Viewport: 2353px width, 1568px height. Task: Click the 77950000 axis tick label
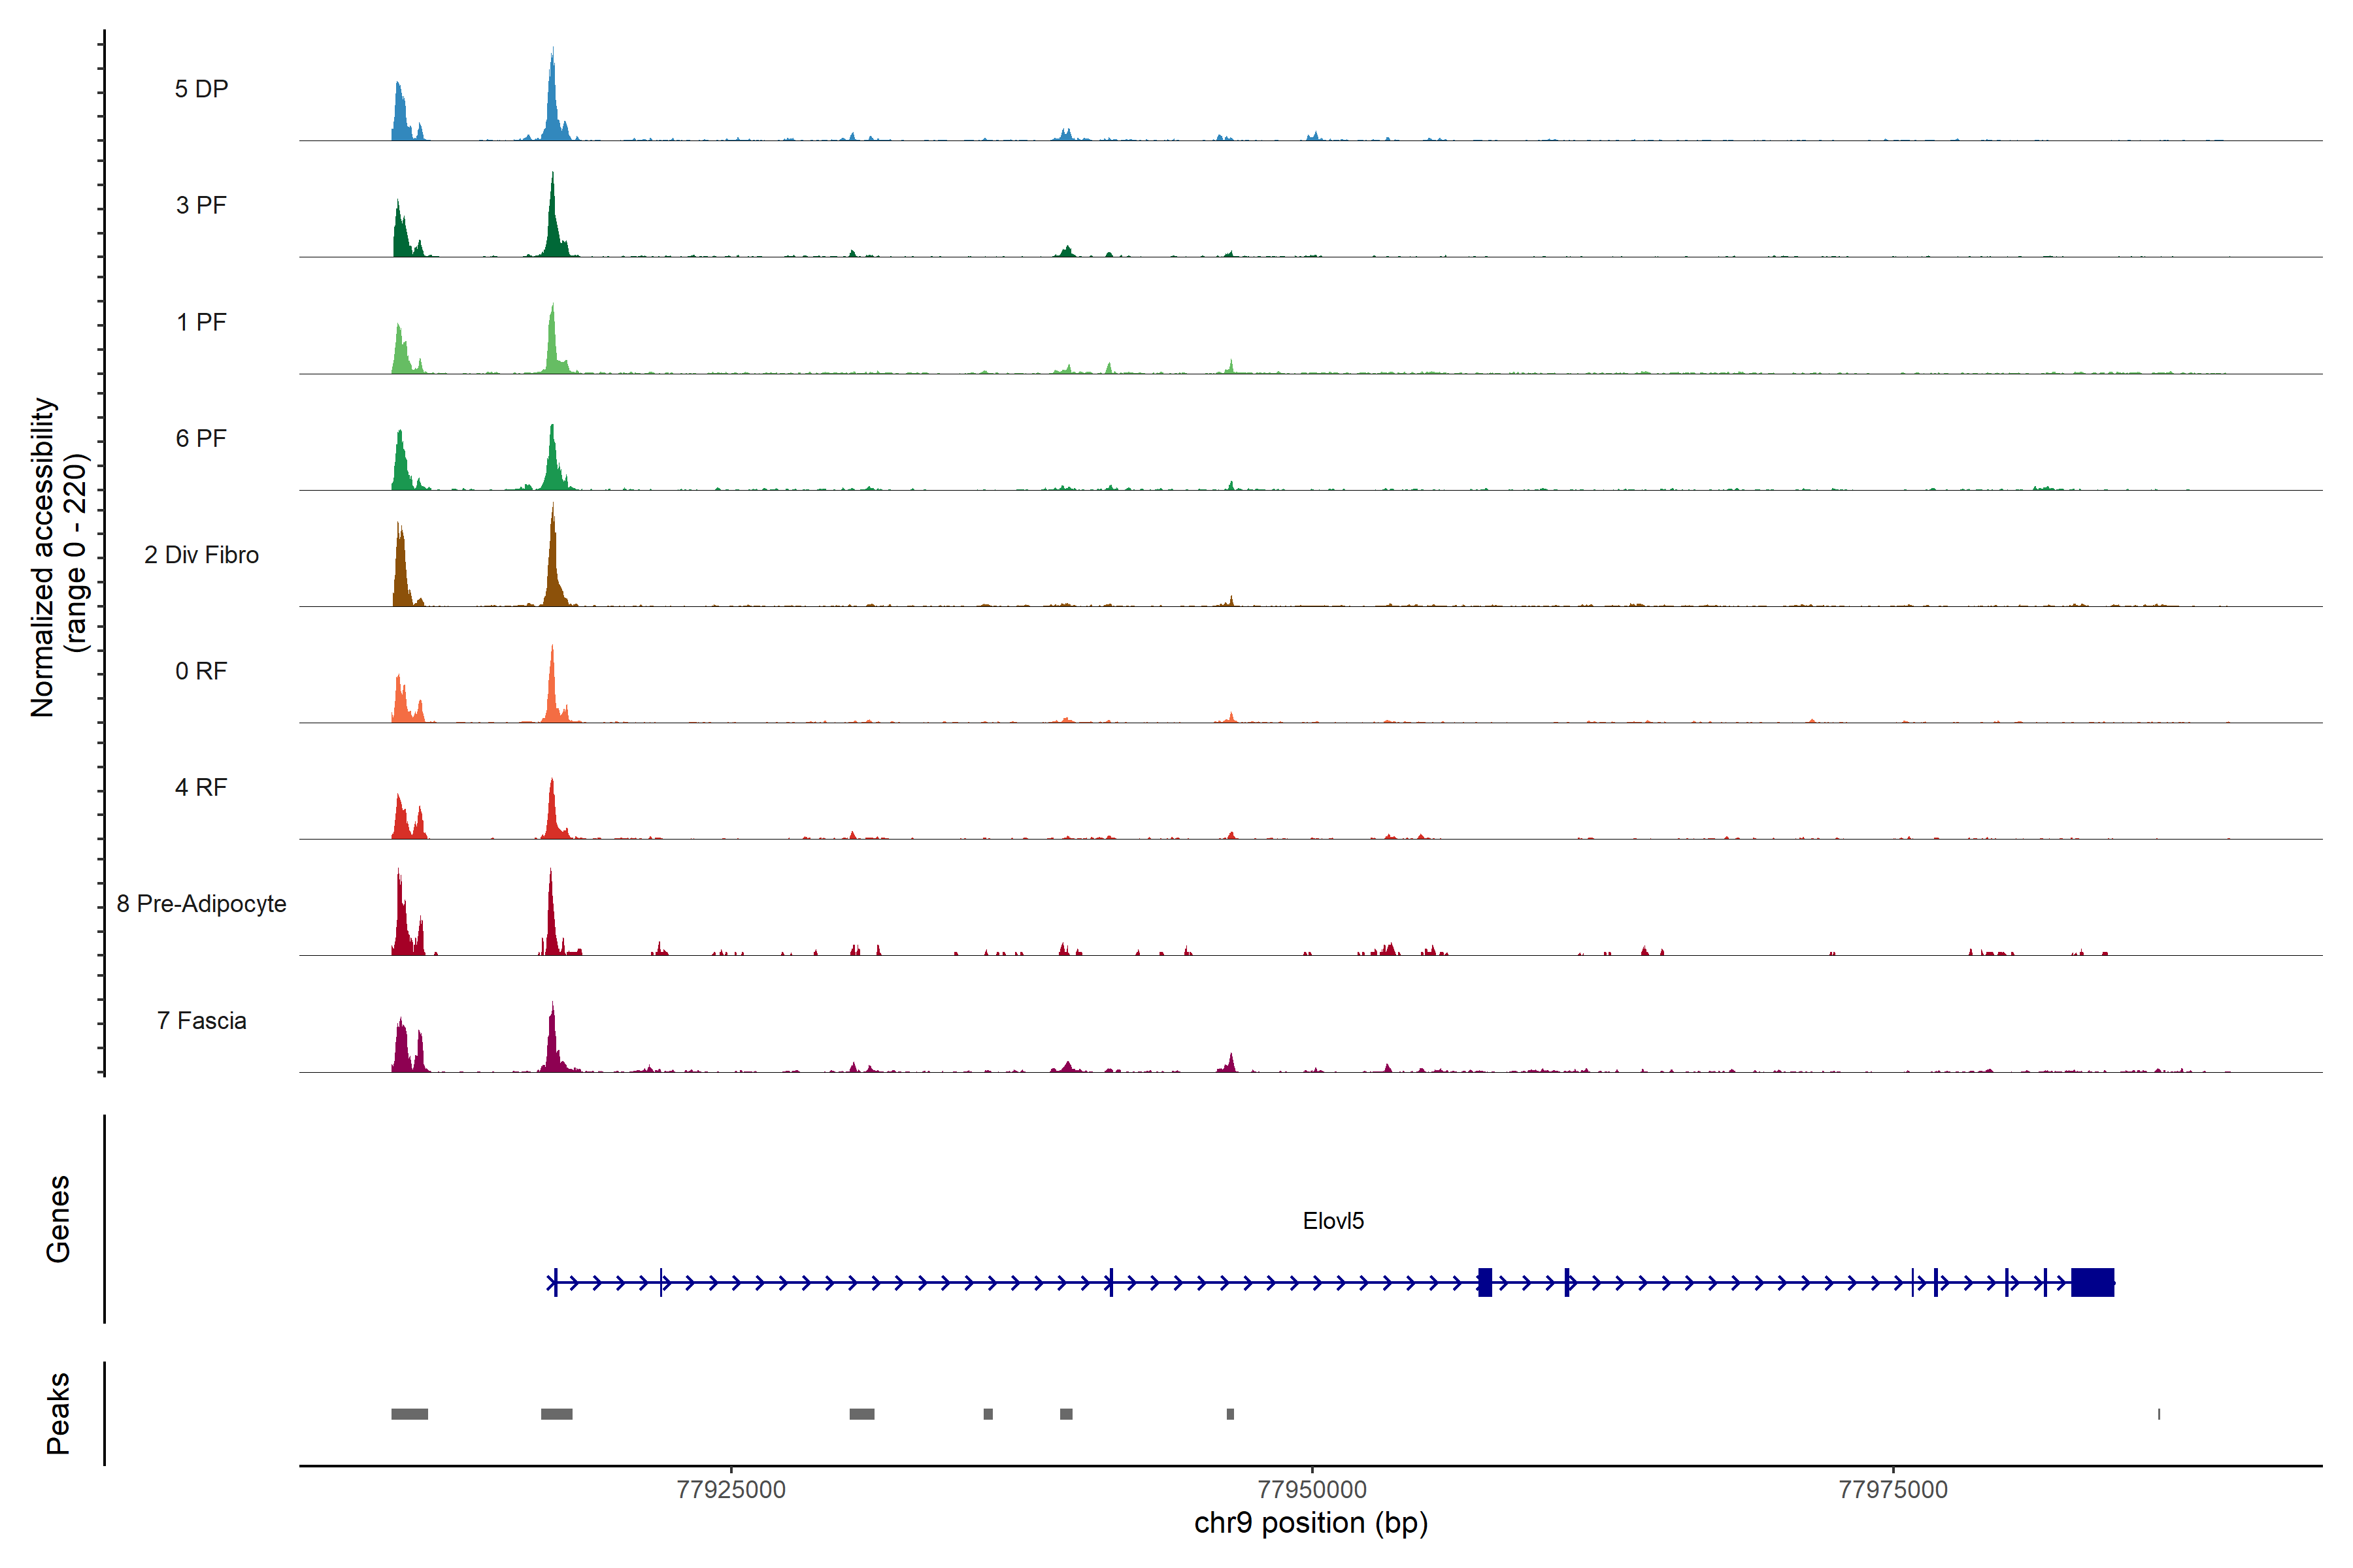click(1312, 1489)
